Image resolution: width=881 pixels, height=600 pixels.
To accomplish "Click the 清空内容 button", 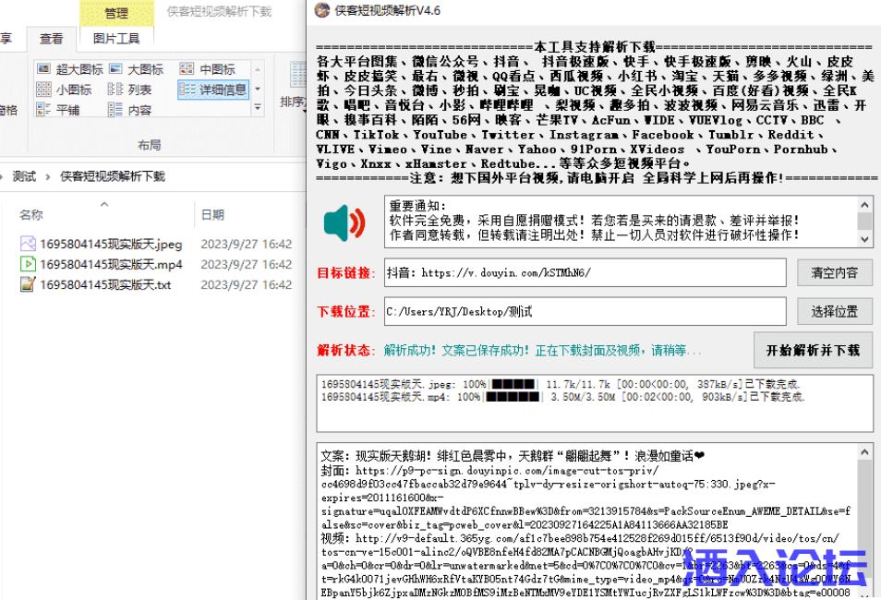I will [835, 272].
